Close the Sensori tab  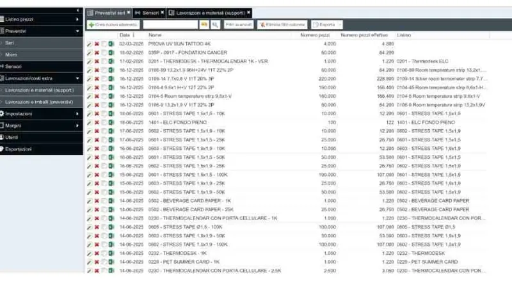pyautogui.click(x=163, y=12)
